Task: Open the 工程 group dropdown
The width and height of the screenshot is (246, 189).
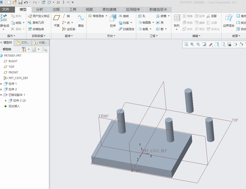Action: point(154,36)
